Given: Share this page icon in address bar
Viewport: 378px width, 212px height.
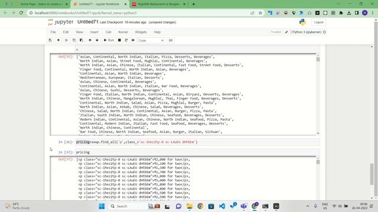Looking at the screenshot, I should (x=252, y=13).
